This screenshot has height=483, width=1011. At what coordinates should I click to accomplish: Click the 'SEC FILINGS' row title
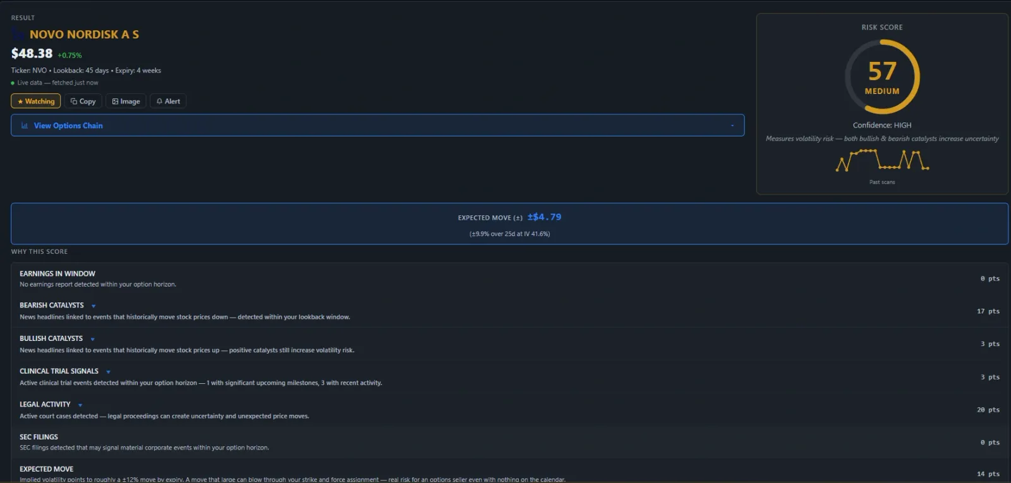point(39,437)
